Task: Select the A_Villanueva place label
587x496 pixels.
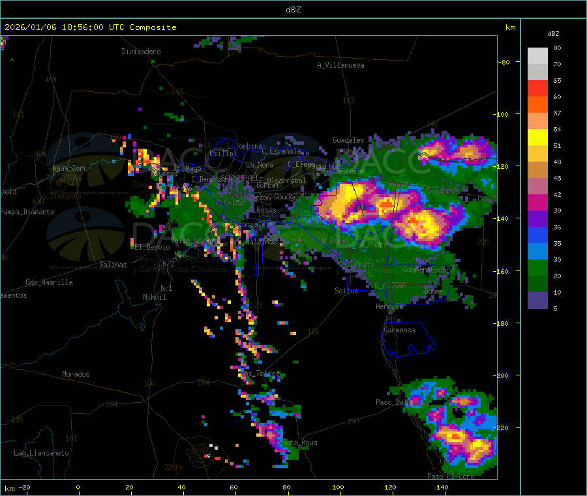Action: pyautogui.click(x=340, y=65)
